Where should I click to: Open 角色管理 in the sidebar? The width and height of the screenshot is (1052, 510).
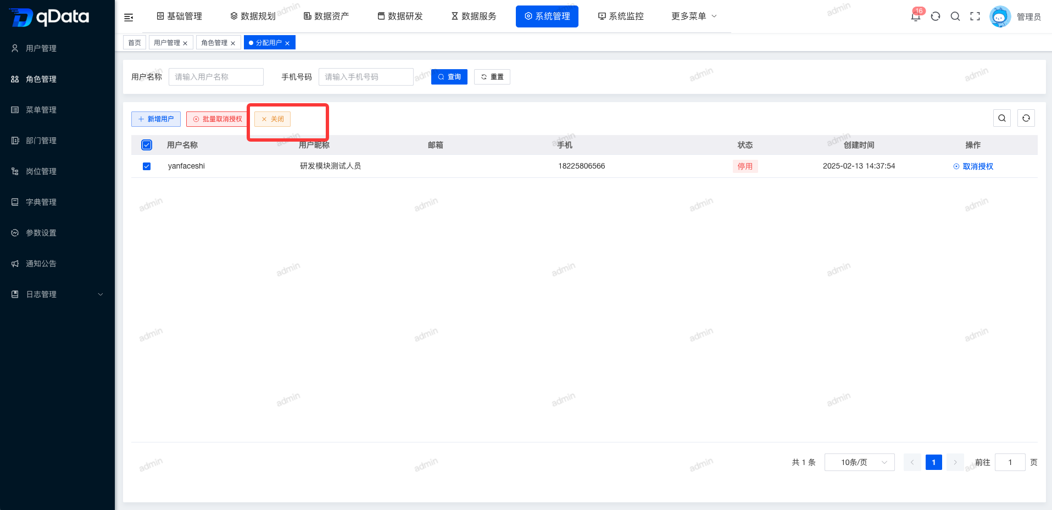click(x=57, y=79)
